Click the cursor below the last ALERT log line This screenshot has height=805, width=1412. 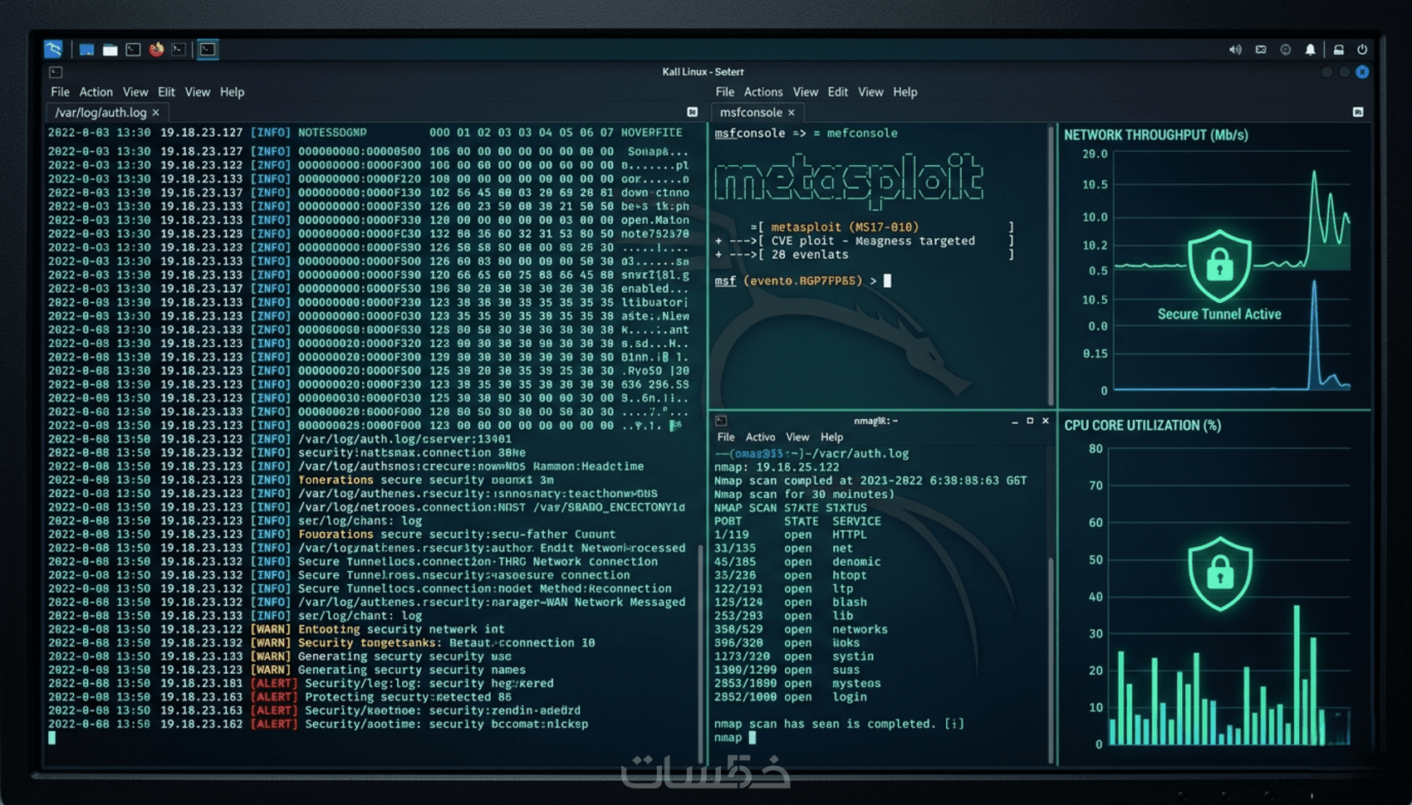(51, 738)
